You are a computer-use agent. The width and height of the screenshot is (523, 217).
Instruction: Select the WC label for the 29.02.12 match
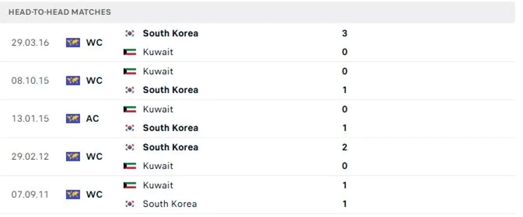click(94, 157)
